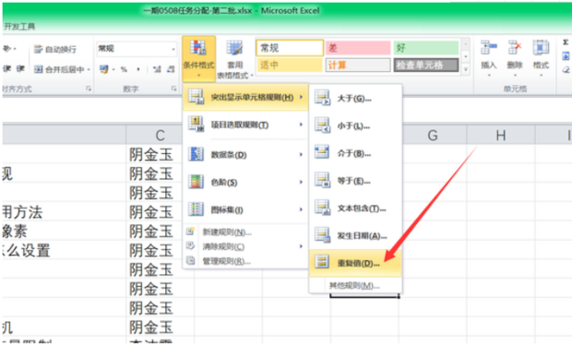Select column H header
This screenshot has height=358, width=572.
point(501,136)
